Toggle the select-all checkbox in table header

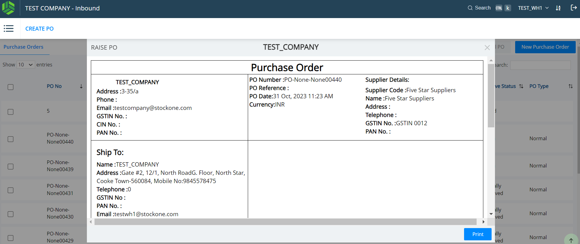point(11,87)
